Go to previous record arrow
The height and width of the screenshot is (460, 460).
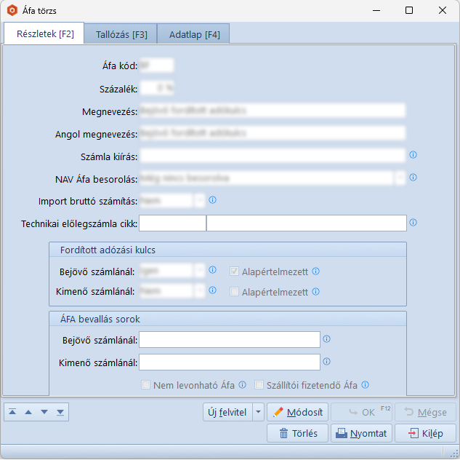coord(28,412)
